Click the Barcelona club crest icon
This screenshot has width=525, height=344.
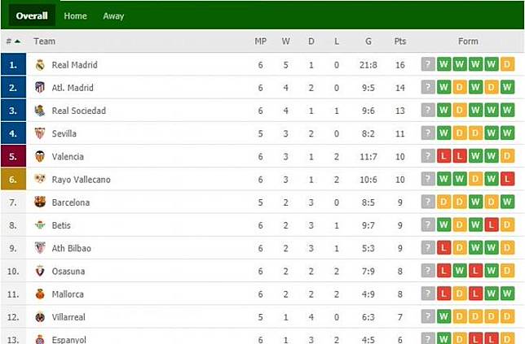(x=40, y=202)
